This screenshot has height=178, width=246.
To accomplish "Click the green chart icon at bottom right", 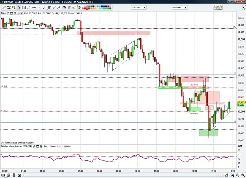I will 227,175.
